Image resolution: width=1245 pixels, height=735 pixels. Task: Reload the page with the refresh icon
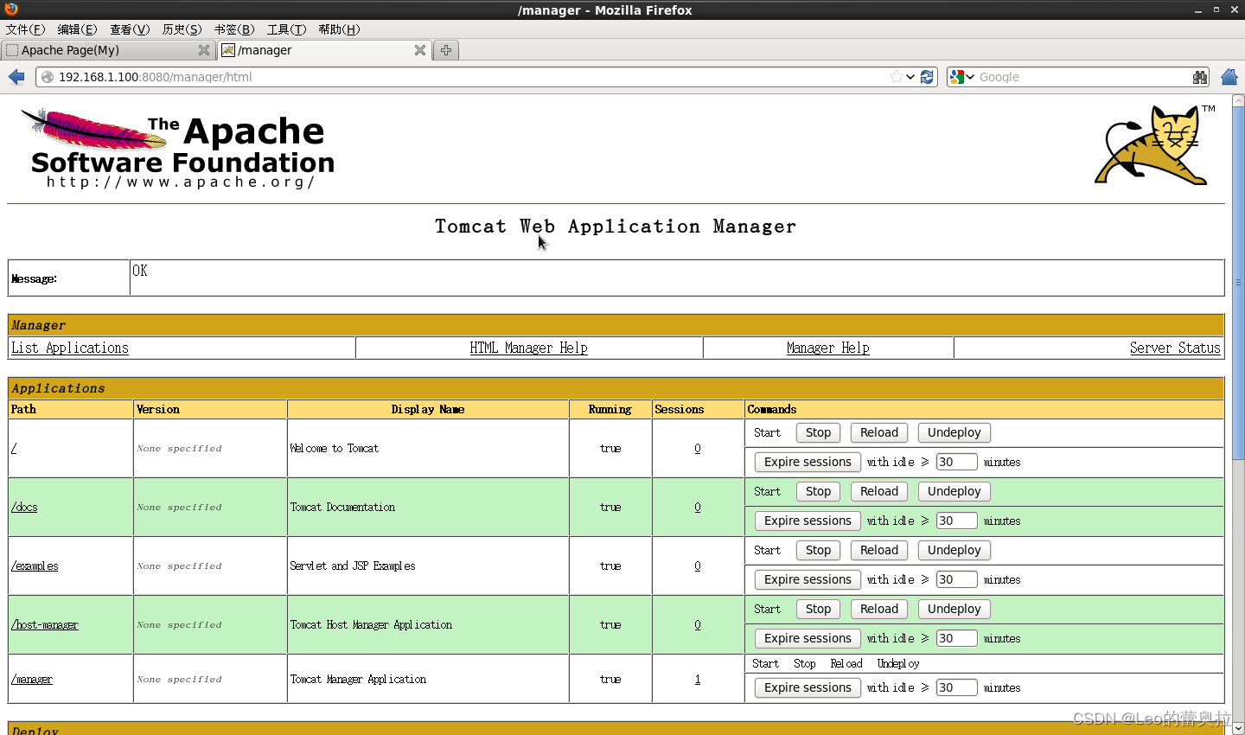click(x=927, y=77)
